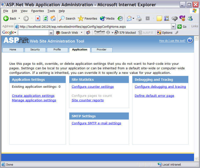Click inside the Google search field
Screen dimensions: 200x168
34,32
